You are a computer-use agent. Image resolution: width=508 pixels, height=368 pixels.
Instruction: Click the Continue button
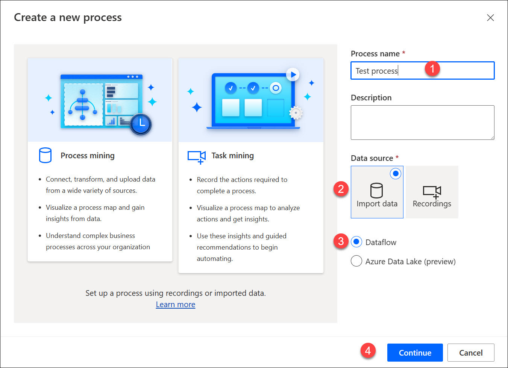click(415, 353)
